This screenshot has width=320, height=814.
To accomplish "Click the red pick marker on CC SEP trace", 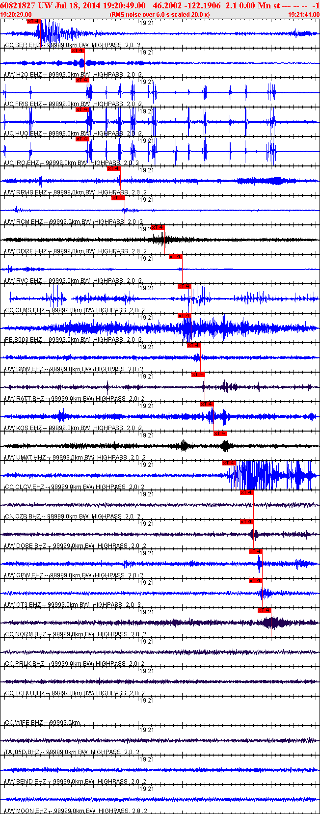I will tap(33, 21).
